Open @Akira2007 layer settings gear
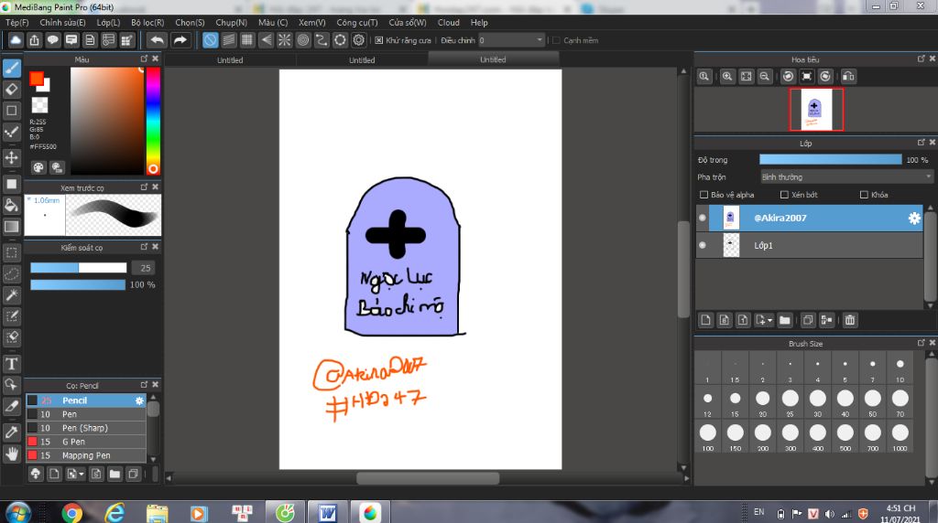The image size is (938, 523). click(914, 218)
